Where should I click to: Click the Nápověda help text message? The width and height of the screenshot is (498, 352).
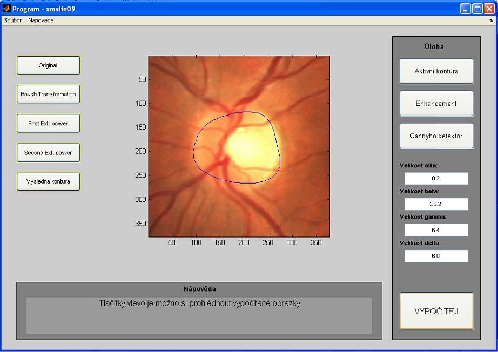coord(199,303)
